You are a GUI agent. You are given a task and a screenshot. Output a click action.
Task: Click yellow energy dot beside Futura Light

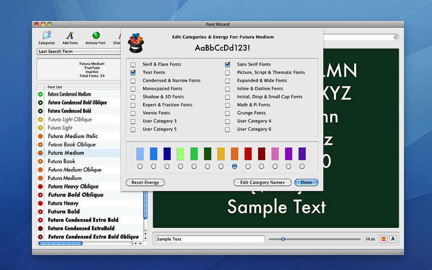tap(40, 128)
